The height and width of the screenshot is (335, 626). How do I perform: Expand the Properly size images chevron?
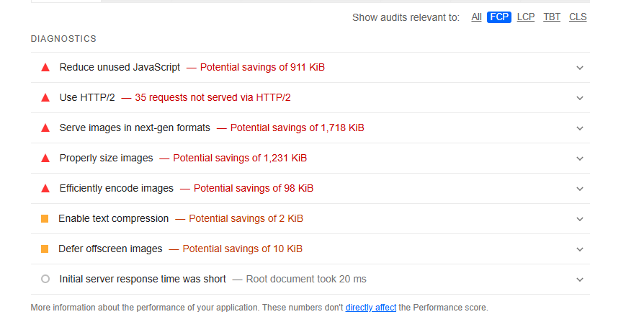click(x=580, y=158)
